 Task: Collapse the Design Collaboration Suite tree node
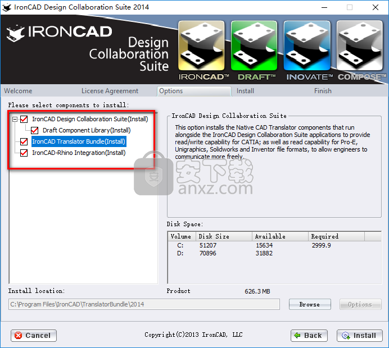pyautogui.click(x=15, y=120)
